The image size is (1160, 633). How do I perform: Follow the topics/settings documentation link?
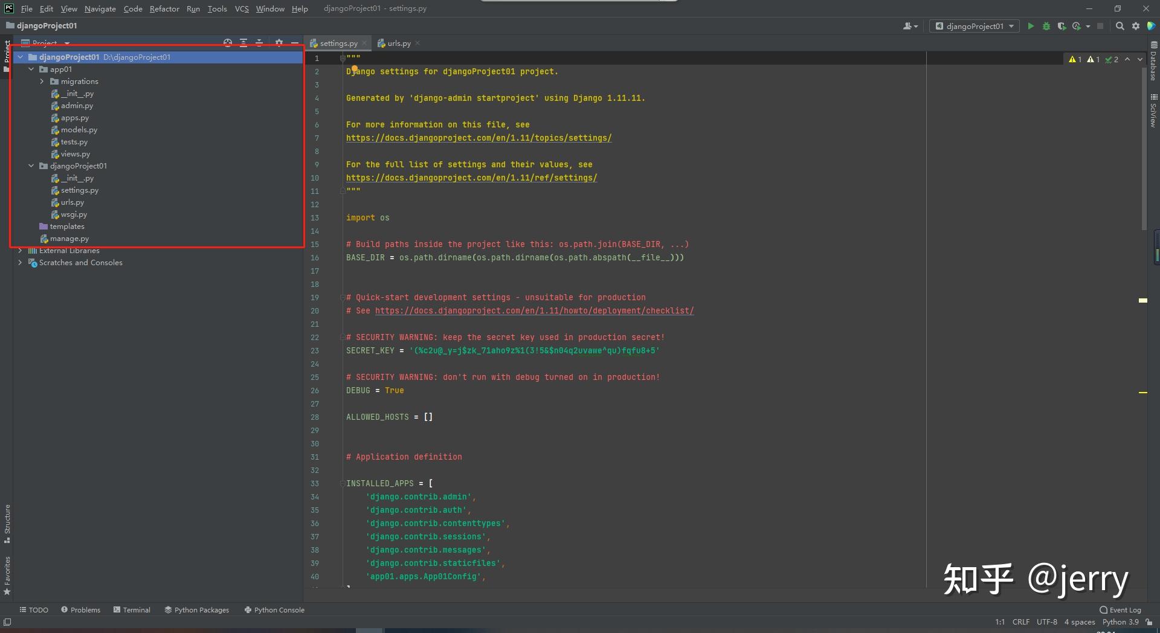(478, 138)
